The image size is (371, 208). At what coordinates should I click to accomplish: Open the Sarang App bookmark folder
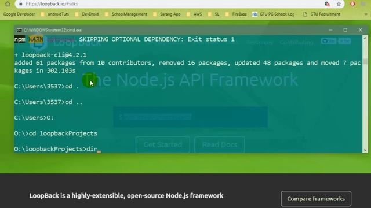[x=166, y=14]
